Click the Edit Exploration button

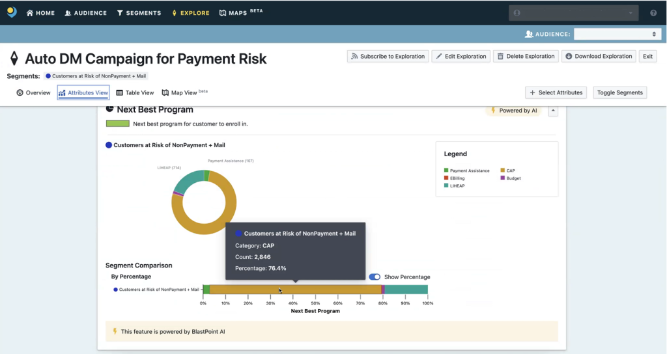(461, 57)
